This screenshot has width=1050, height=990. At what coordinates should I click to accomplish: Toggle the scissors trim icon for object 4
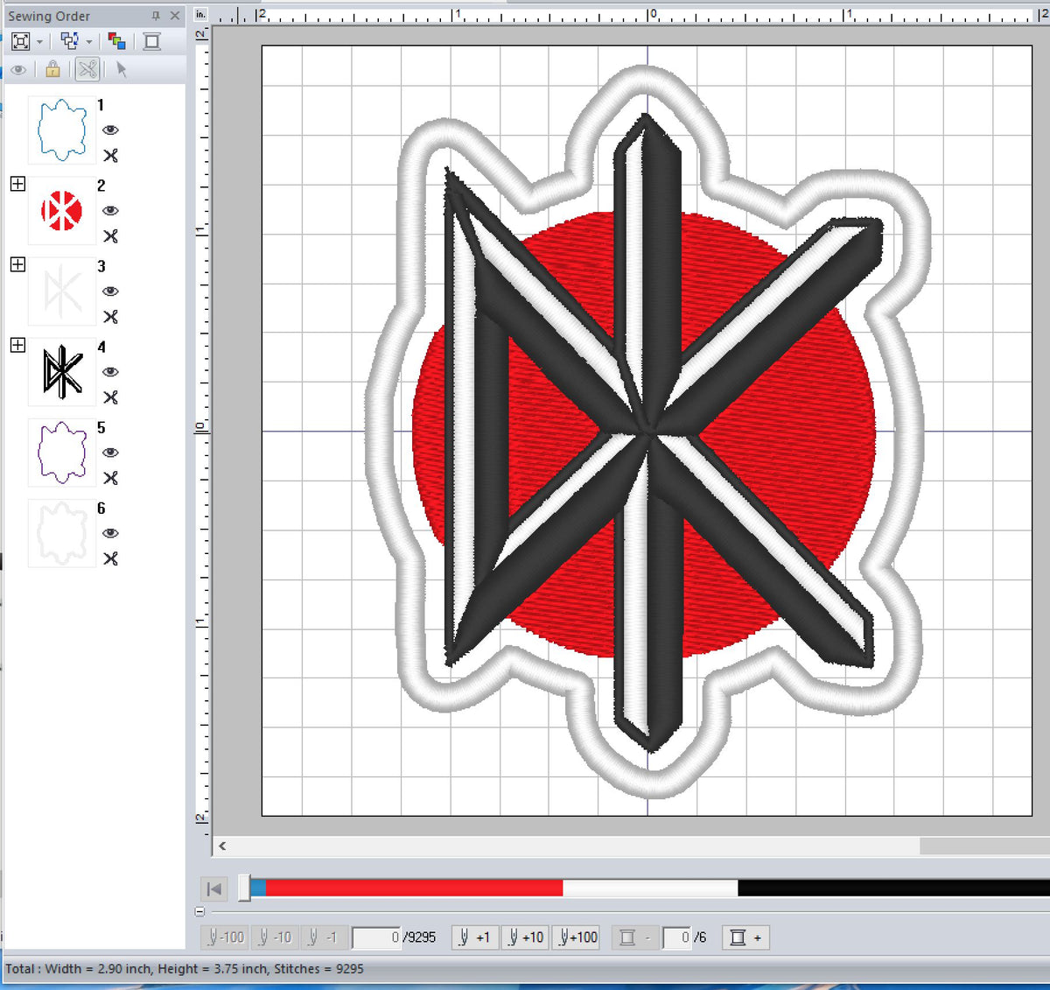point(110,397)
